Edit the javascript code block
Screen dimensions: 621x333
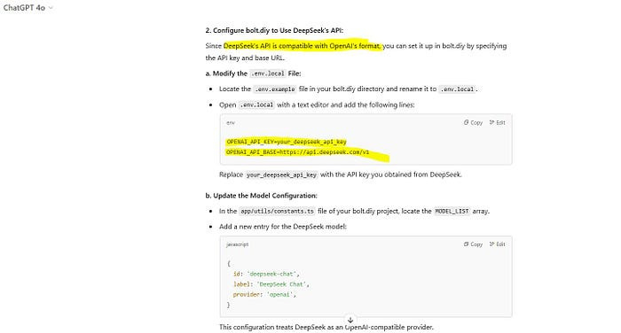pyautogui.click(x=498, y=244)
